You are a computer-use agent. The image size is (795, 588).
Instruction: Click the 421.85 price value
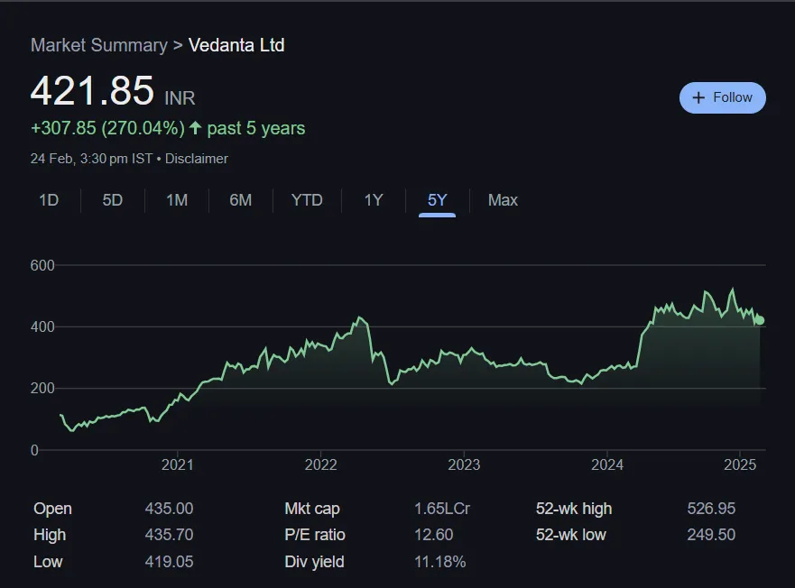pos(92,91)
